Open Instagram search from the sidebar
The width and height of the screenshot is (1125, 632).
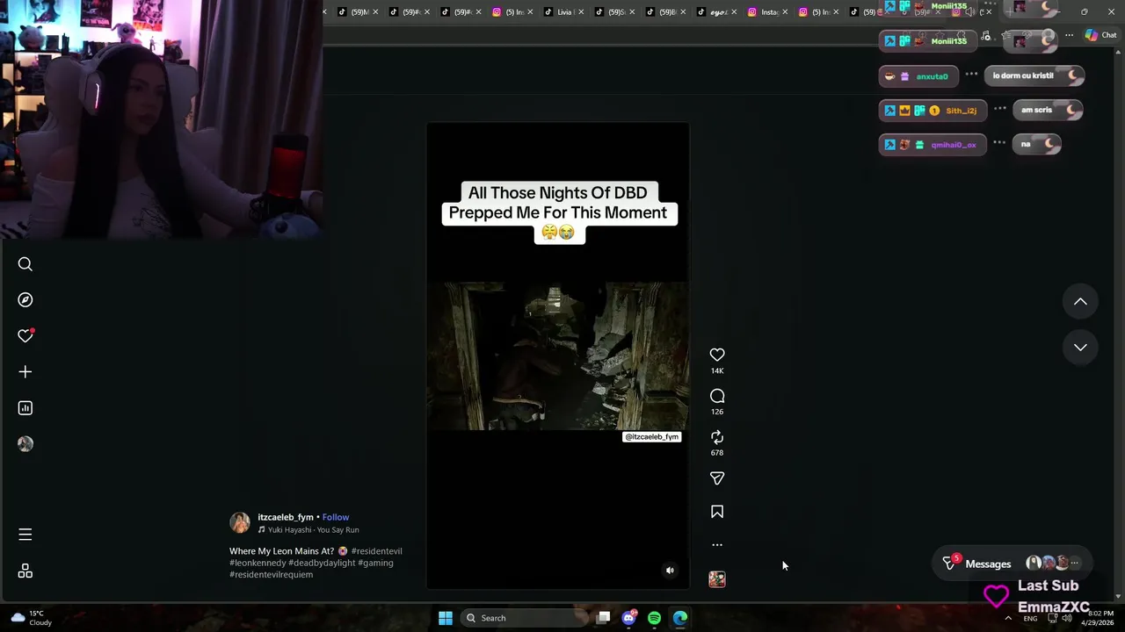[25, 264]
